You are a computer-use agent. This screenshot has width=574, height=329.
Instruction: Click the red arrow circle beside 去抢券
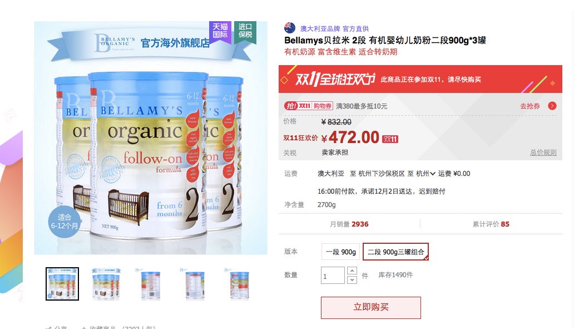[552, 106]
